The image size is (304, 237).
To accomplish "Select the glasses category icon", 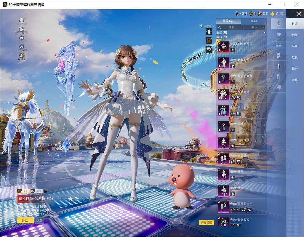I will coord(278,45).
